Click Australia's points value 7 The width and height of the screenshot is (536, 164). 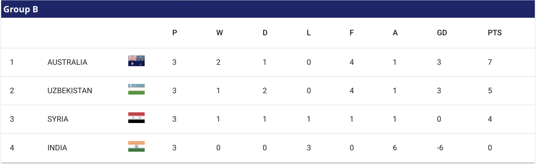click(x=490, y=62)
